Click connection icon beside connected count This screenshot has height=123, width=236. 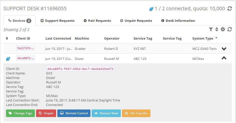[151, 9]
